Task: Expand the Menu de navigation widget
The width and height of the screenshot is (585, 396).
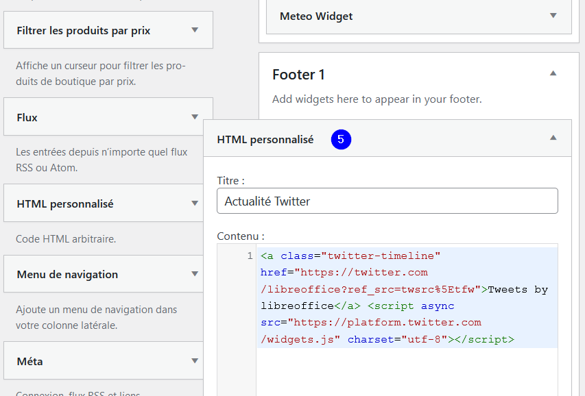Action: click(194, 274)
